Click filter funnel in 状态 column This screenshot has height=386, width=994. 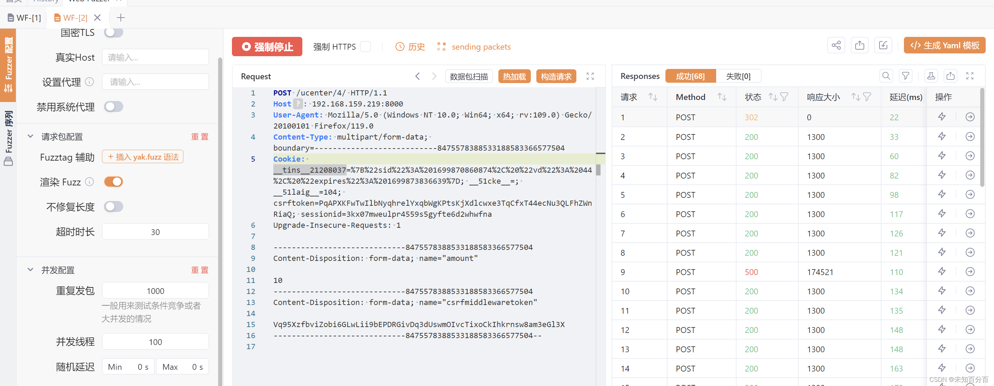coord(784,97)
